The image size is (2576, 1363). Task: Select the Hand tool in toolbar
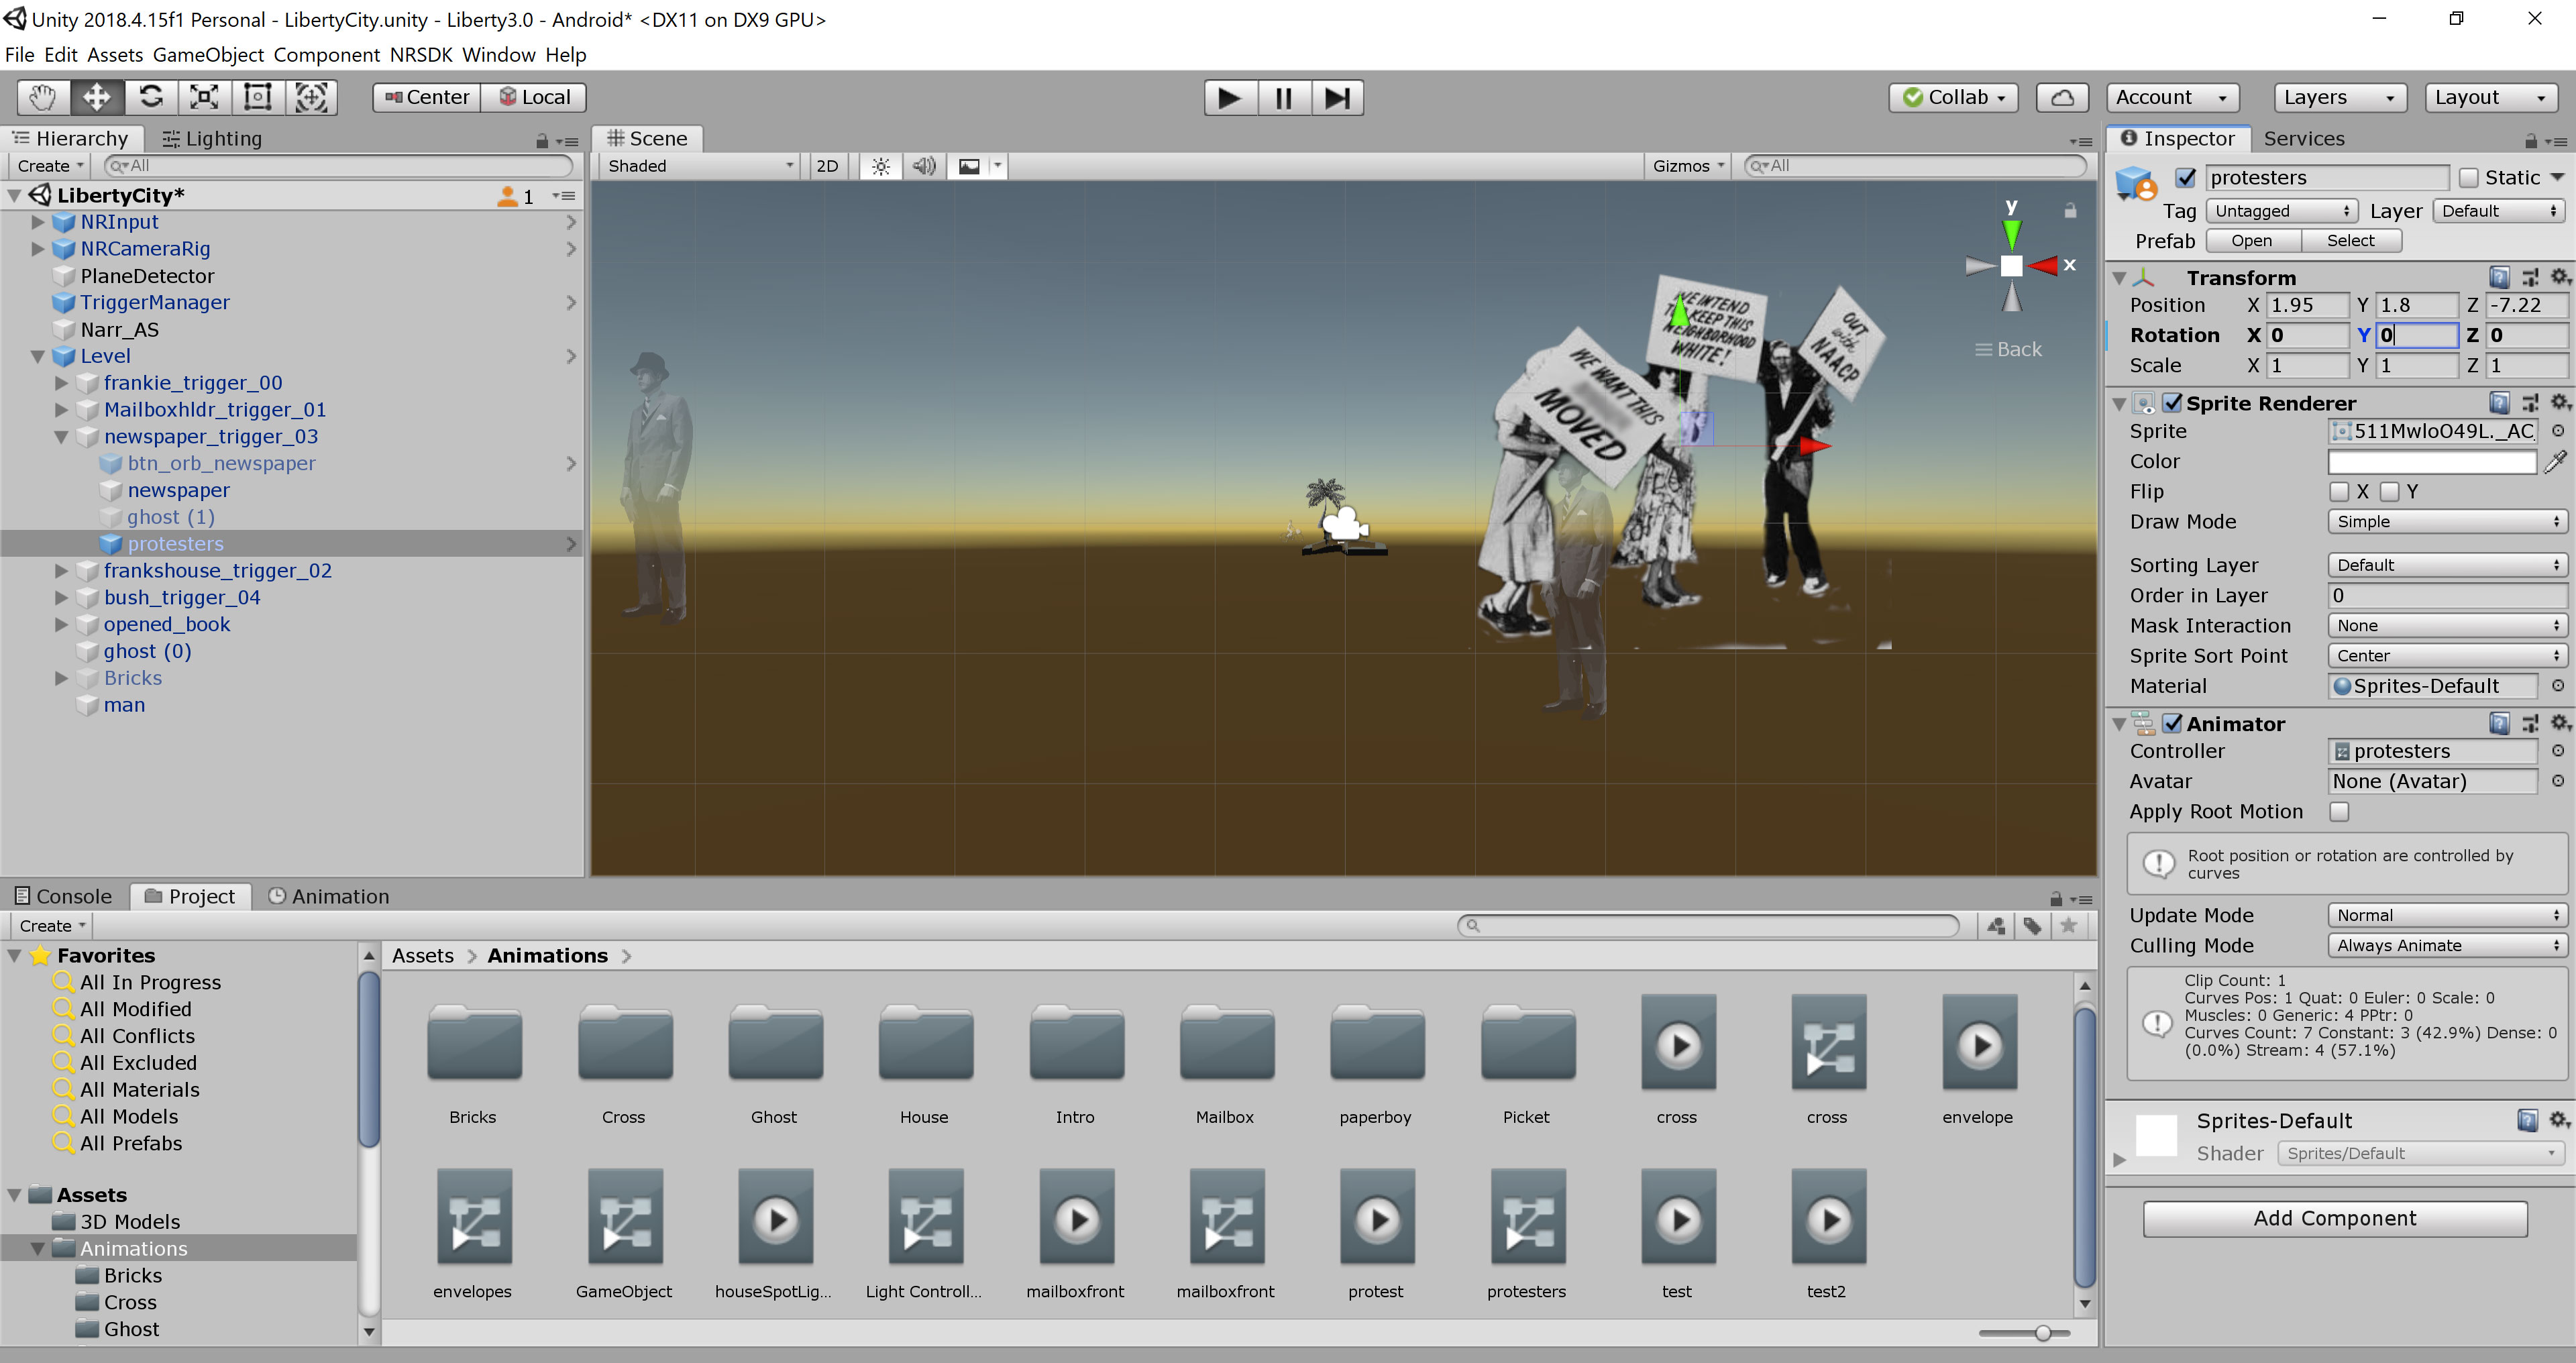pyautogui.click(x=42, y=97)
